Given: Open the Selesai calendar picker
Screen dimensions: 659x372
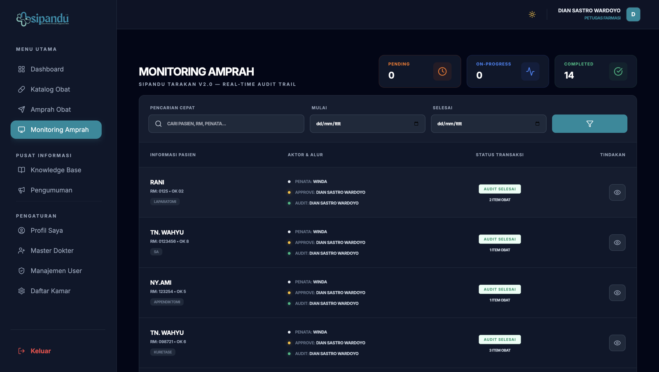Looking at the screenshot, I should coord(537,124).
